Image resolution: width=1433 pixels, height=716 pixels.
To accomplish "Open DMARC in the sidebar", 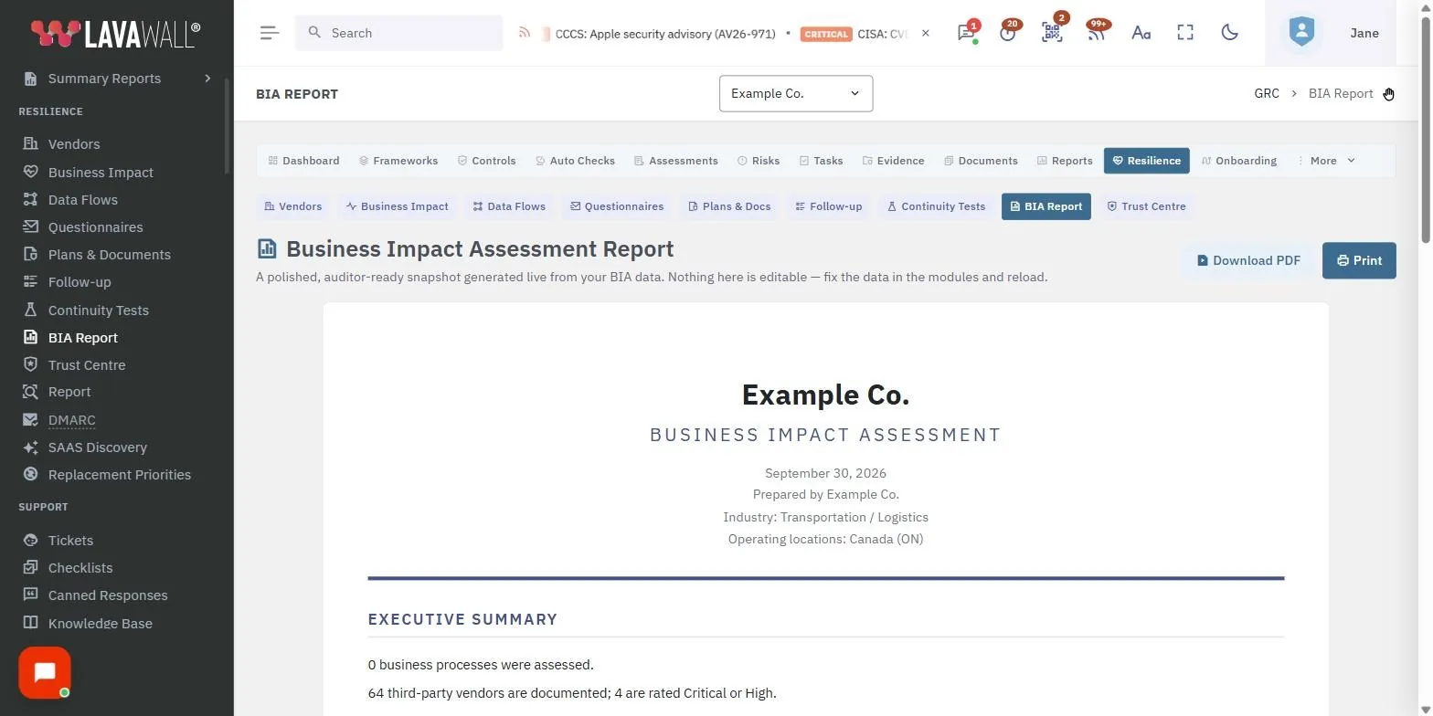I will coord(71,420).
